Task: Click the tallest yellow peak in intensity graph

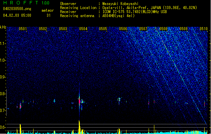Action: (x=79, y=127)
